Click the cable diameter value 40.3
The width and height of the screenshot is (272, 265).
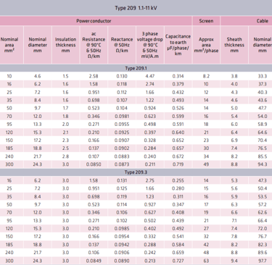tap(263, 93)
